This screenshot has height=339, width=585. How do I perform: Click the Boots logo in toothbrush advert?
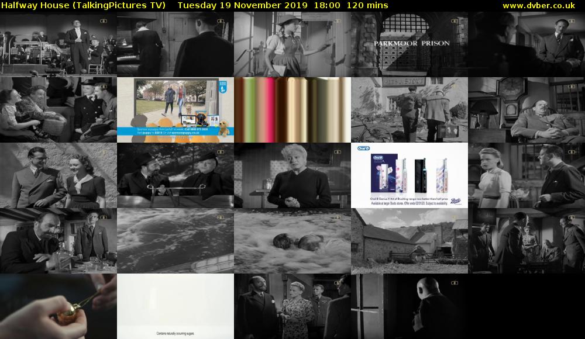coord(456,201)
